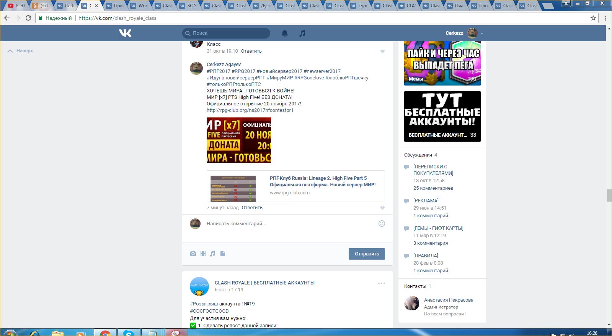
Task: Open the music player note icon in header
Action: coord(302,33)
